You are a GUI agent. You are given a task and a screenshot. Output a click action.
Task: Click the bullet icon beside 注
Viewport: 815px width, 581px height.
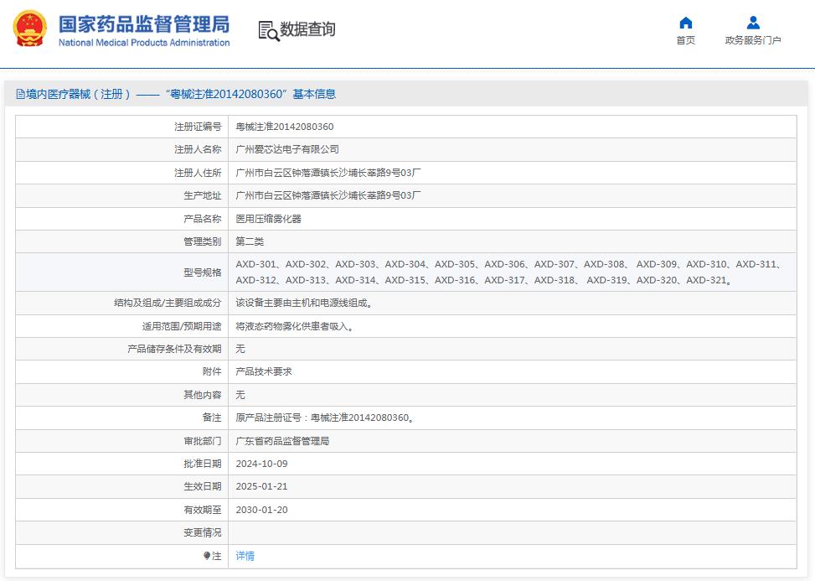click(x=207, y=556)
